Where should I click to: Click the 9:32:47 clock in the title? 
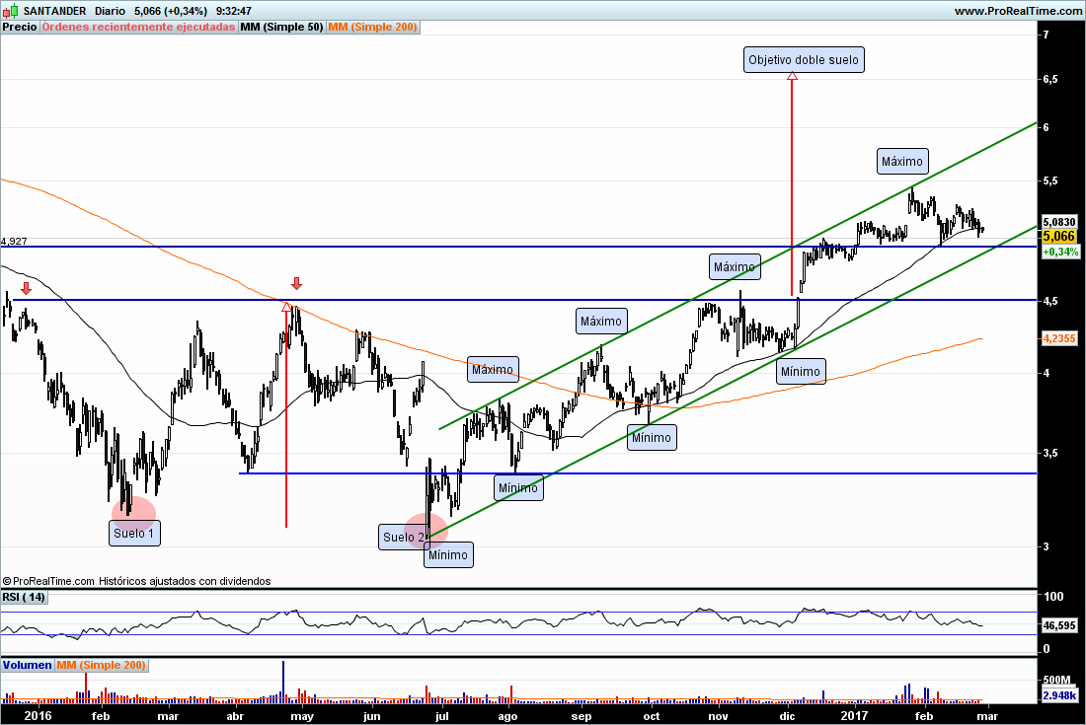click(233, 11)
